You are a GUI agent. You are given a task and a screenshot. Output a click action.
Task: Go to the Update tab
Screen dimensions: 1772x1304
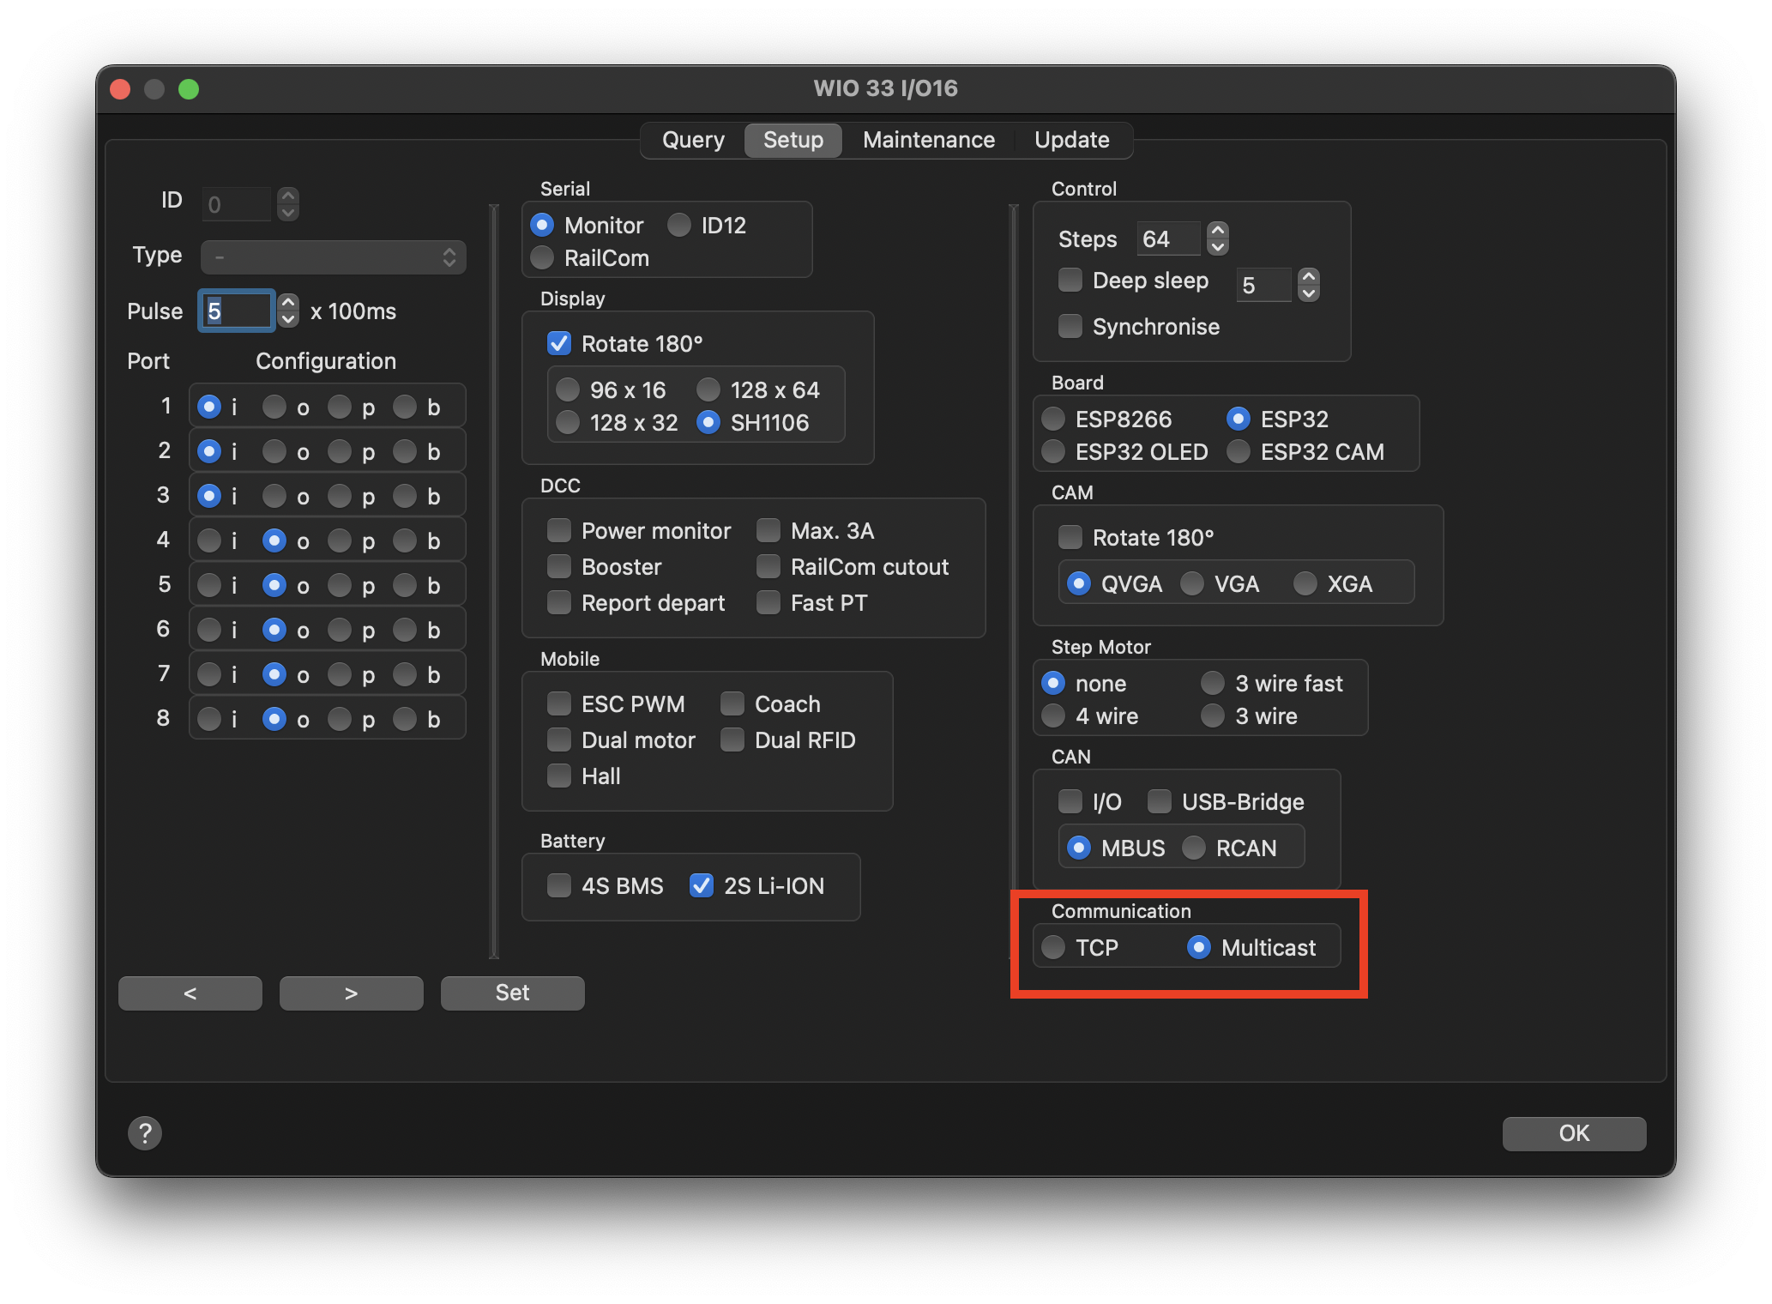click(1071, 140)
